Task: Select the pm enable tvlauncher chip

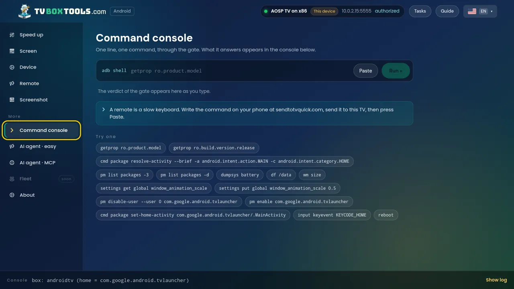Action: point(299,201)
